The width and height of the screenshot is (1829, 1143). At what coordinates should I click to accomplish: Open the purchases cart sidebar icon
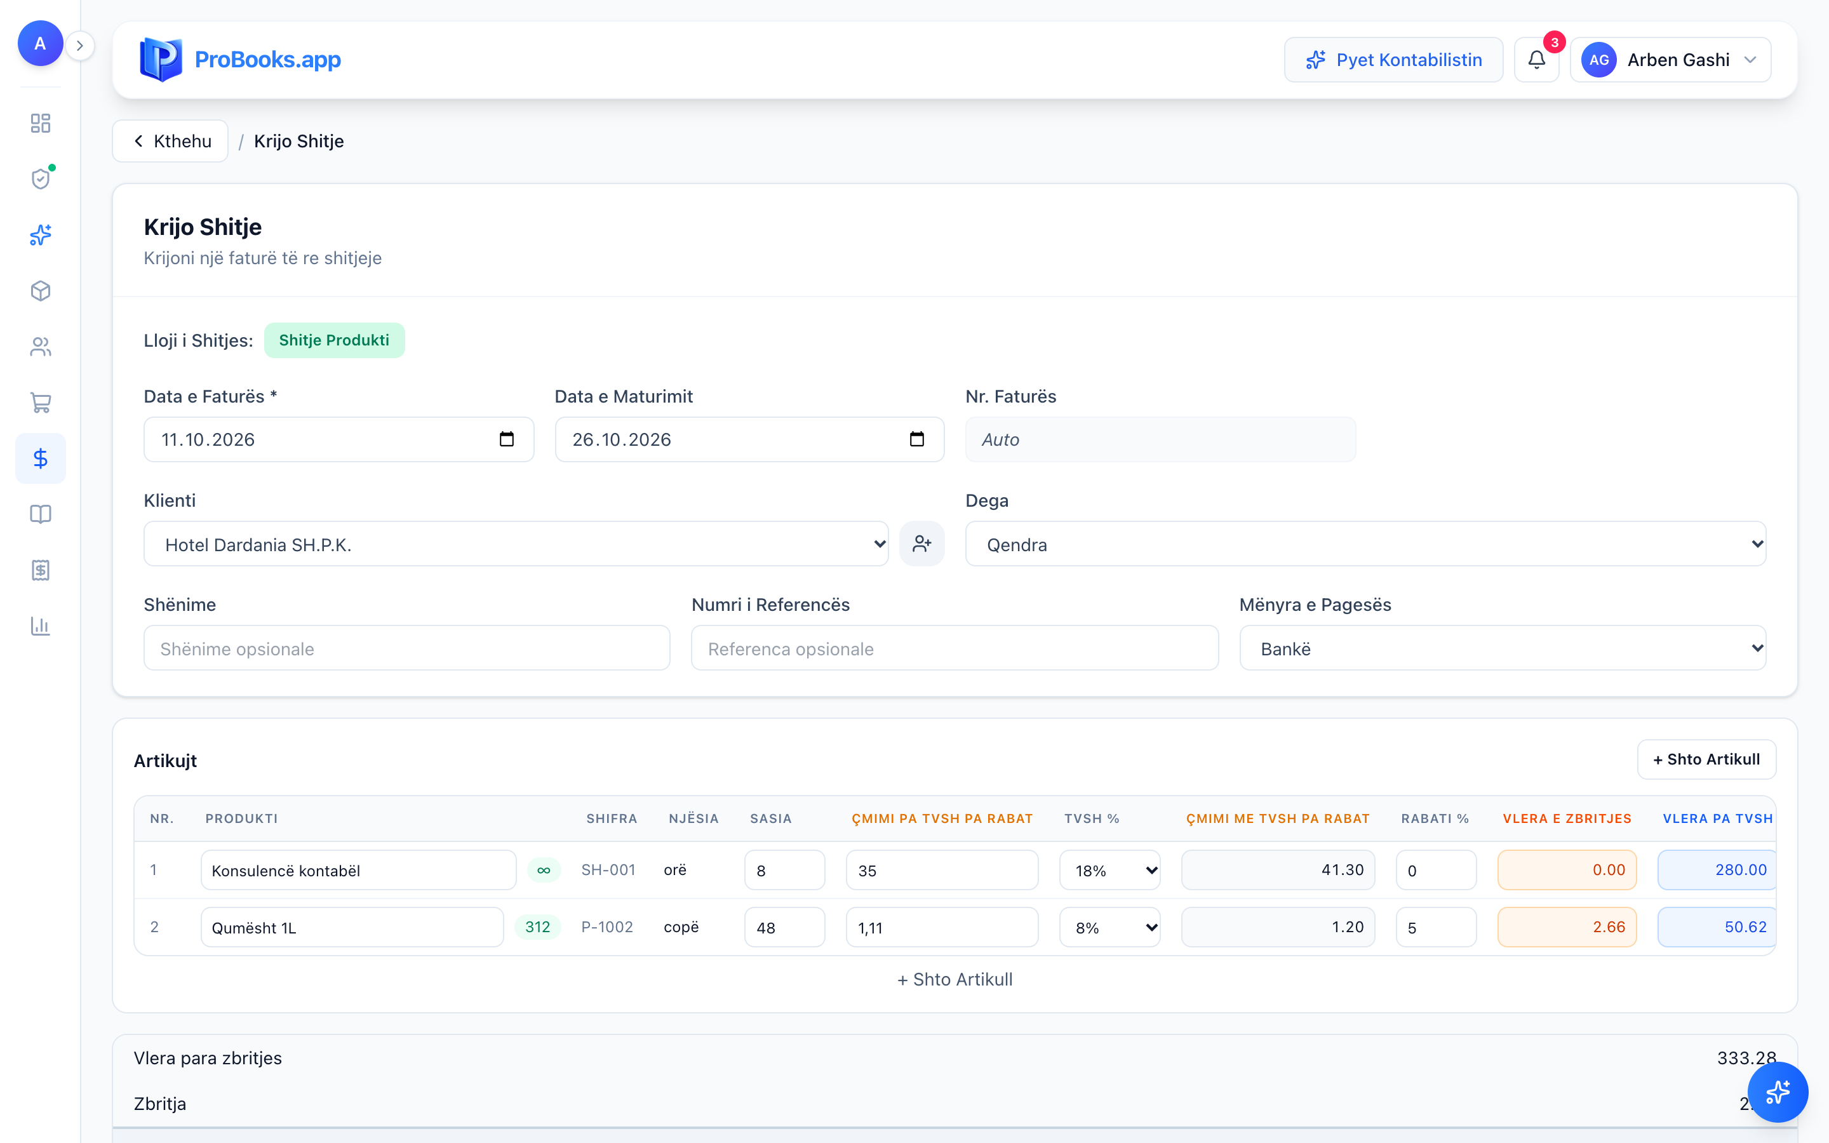[40, 403]
